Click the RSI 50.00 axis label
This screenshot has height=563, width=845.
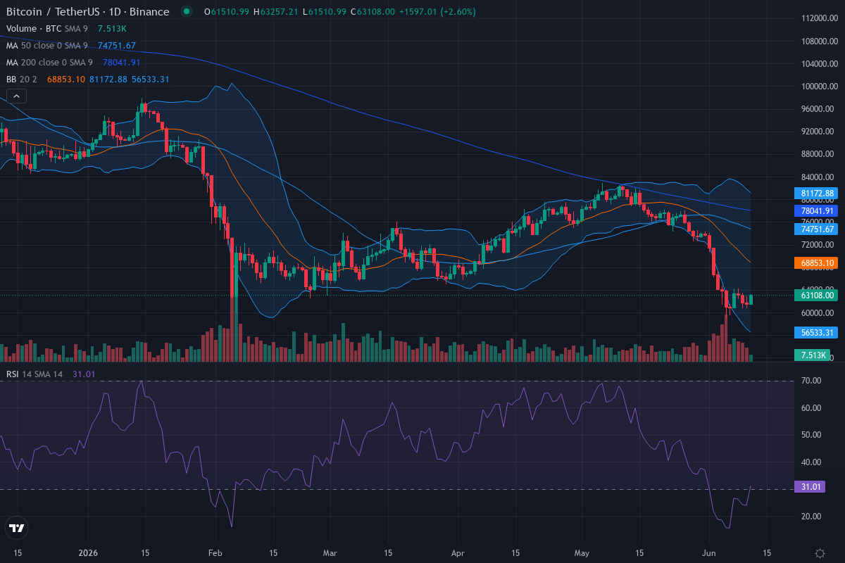click(x=811, y=435)
